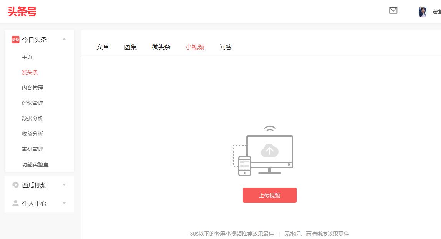Open 发头条 in the sidebar
441x239 pixels.
coord(30,72)
